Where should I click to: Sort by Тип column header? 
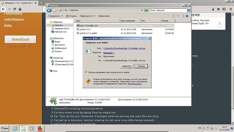click(x=151, y=21)
